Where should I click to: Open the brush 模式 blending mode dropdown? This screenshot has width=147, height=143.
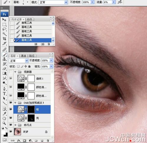tap(53, 2)
